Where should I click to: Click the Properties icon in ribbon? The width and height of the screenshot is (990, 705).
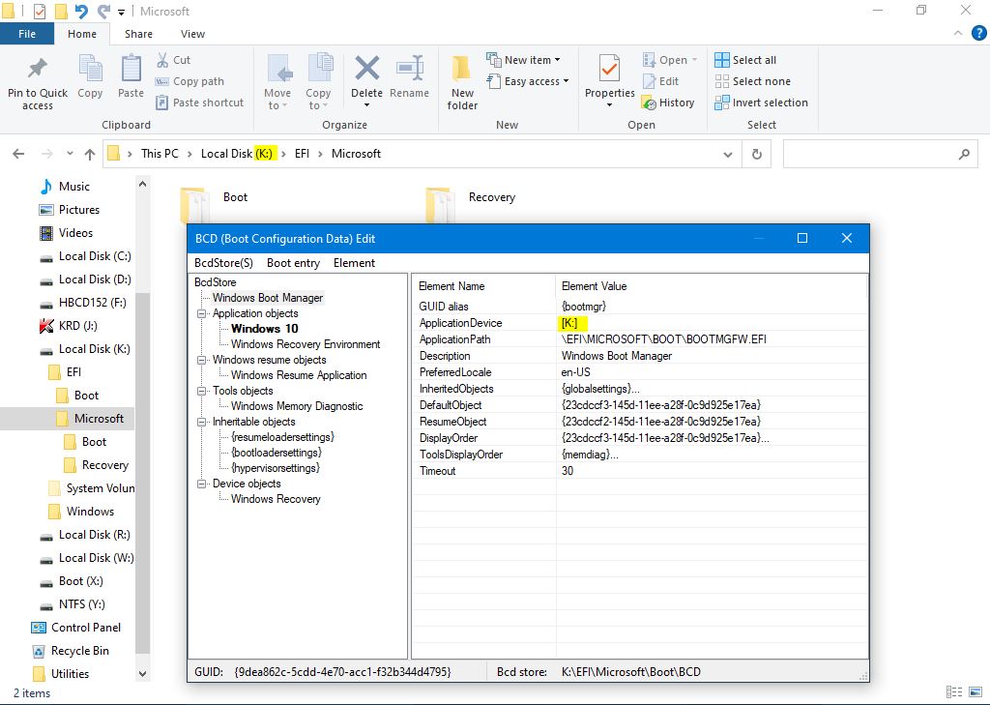[609, 72]
